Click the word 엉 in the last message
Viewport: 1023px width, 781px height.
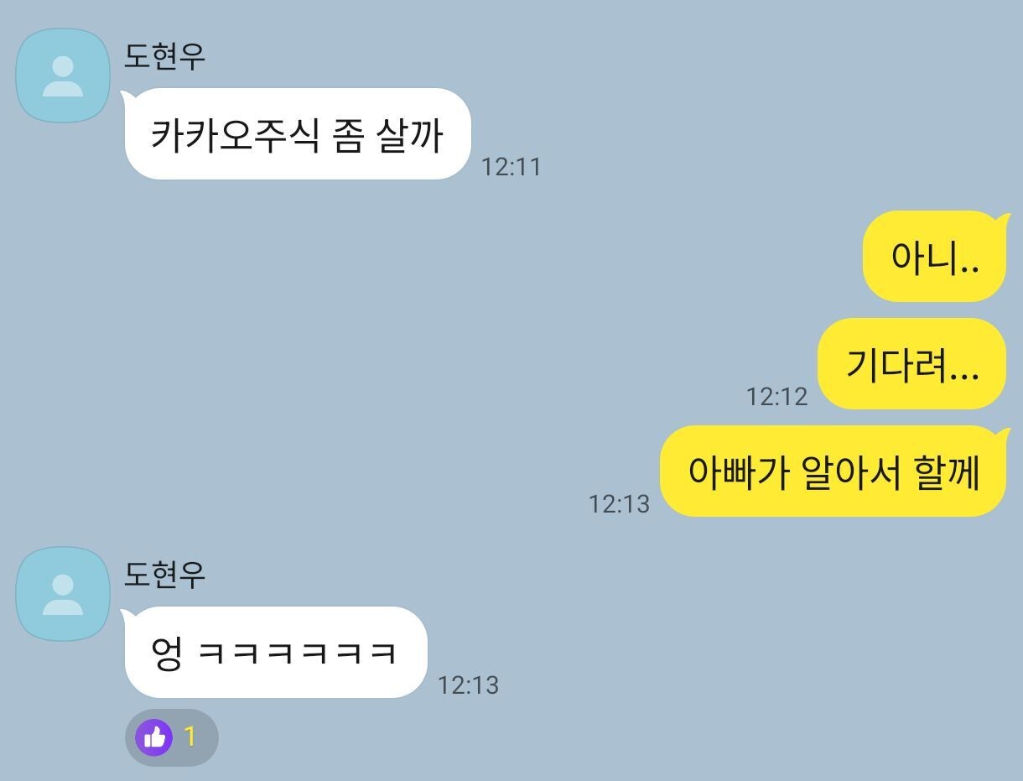click(167, 653)
